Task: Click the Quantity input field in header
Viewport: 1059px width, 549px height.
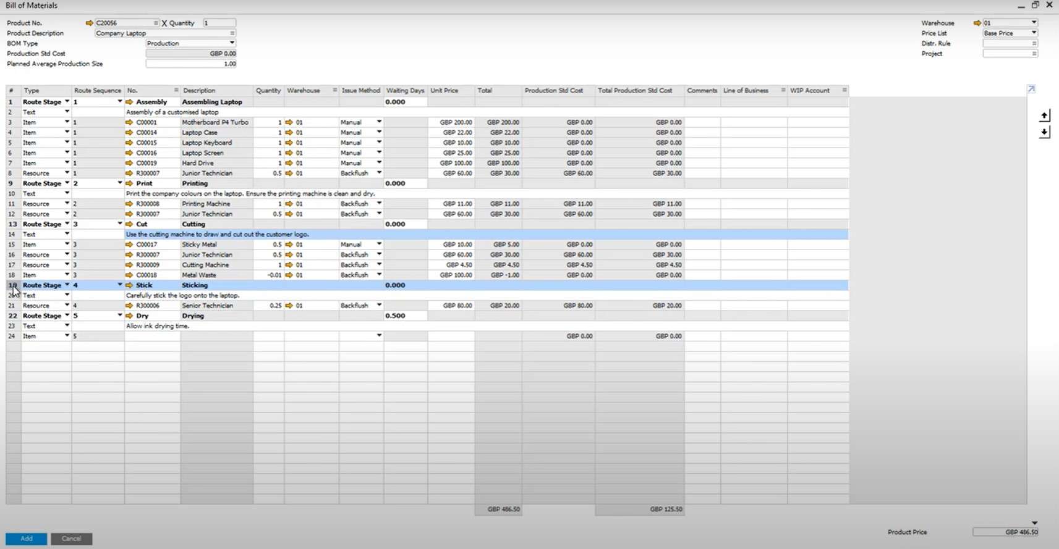Action: click(219, 23)
